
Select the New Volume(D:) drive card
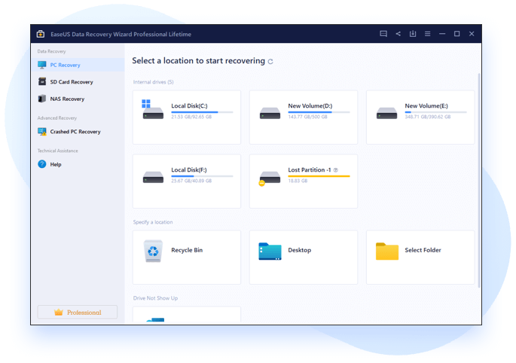click(x=304, y=117)
